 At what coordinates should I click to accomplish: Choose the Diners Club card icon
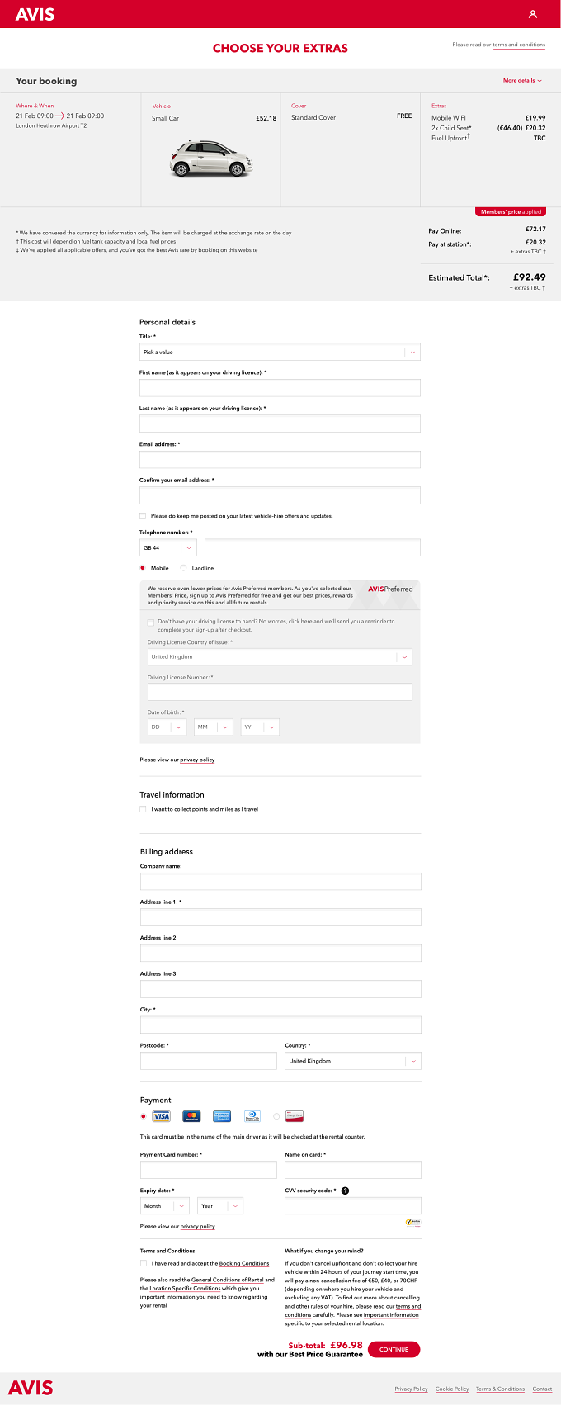point(252,1116)
